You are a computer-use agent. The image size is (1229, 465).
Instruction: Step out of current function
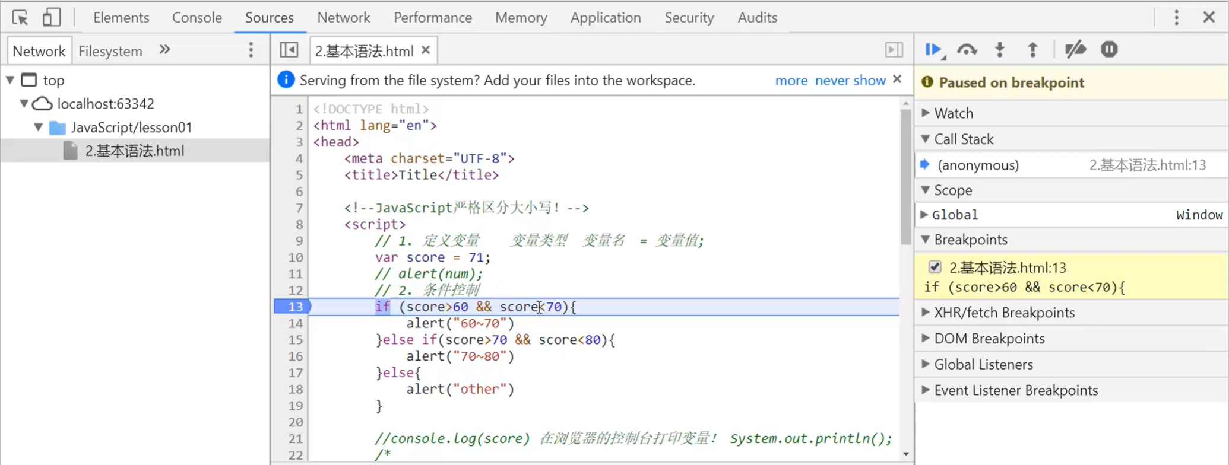pyautogui.click(x=1032, y=50)
